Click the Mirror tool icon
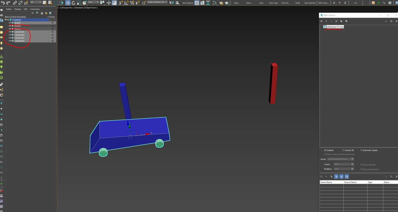 click(x=171, y=3)
